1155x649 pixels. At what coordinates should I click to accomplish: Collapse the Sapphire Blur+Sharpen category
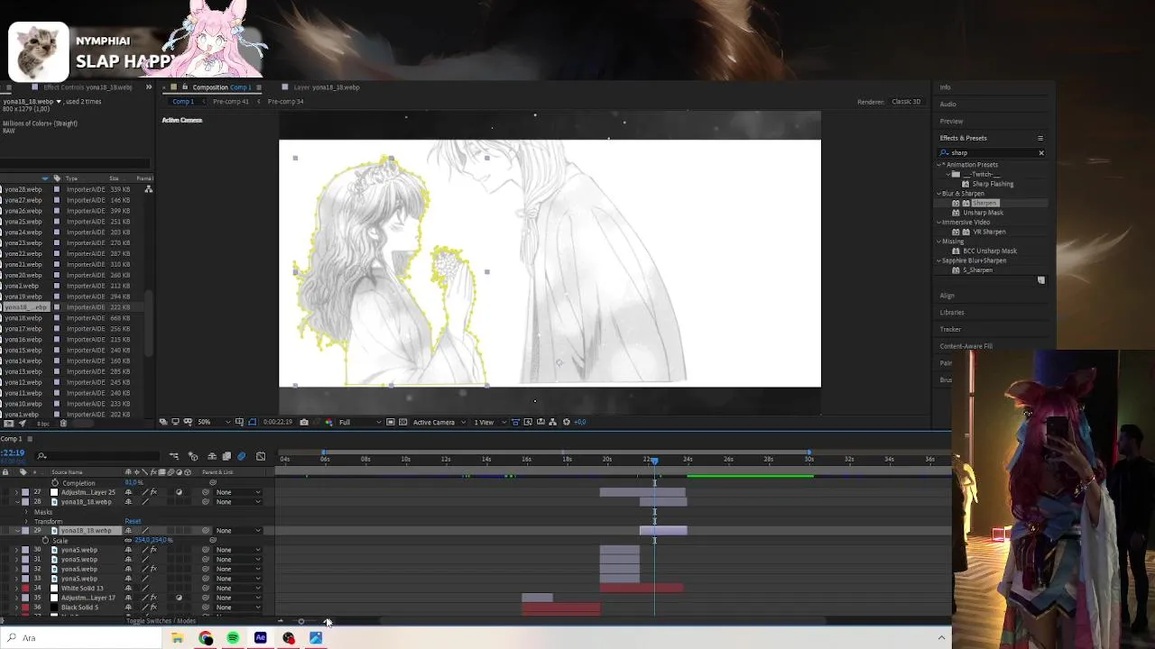tap(938, 261)
